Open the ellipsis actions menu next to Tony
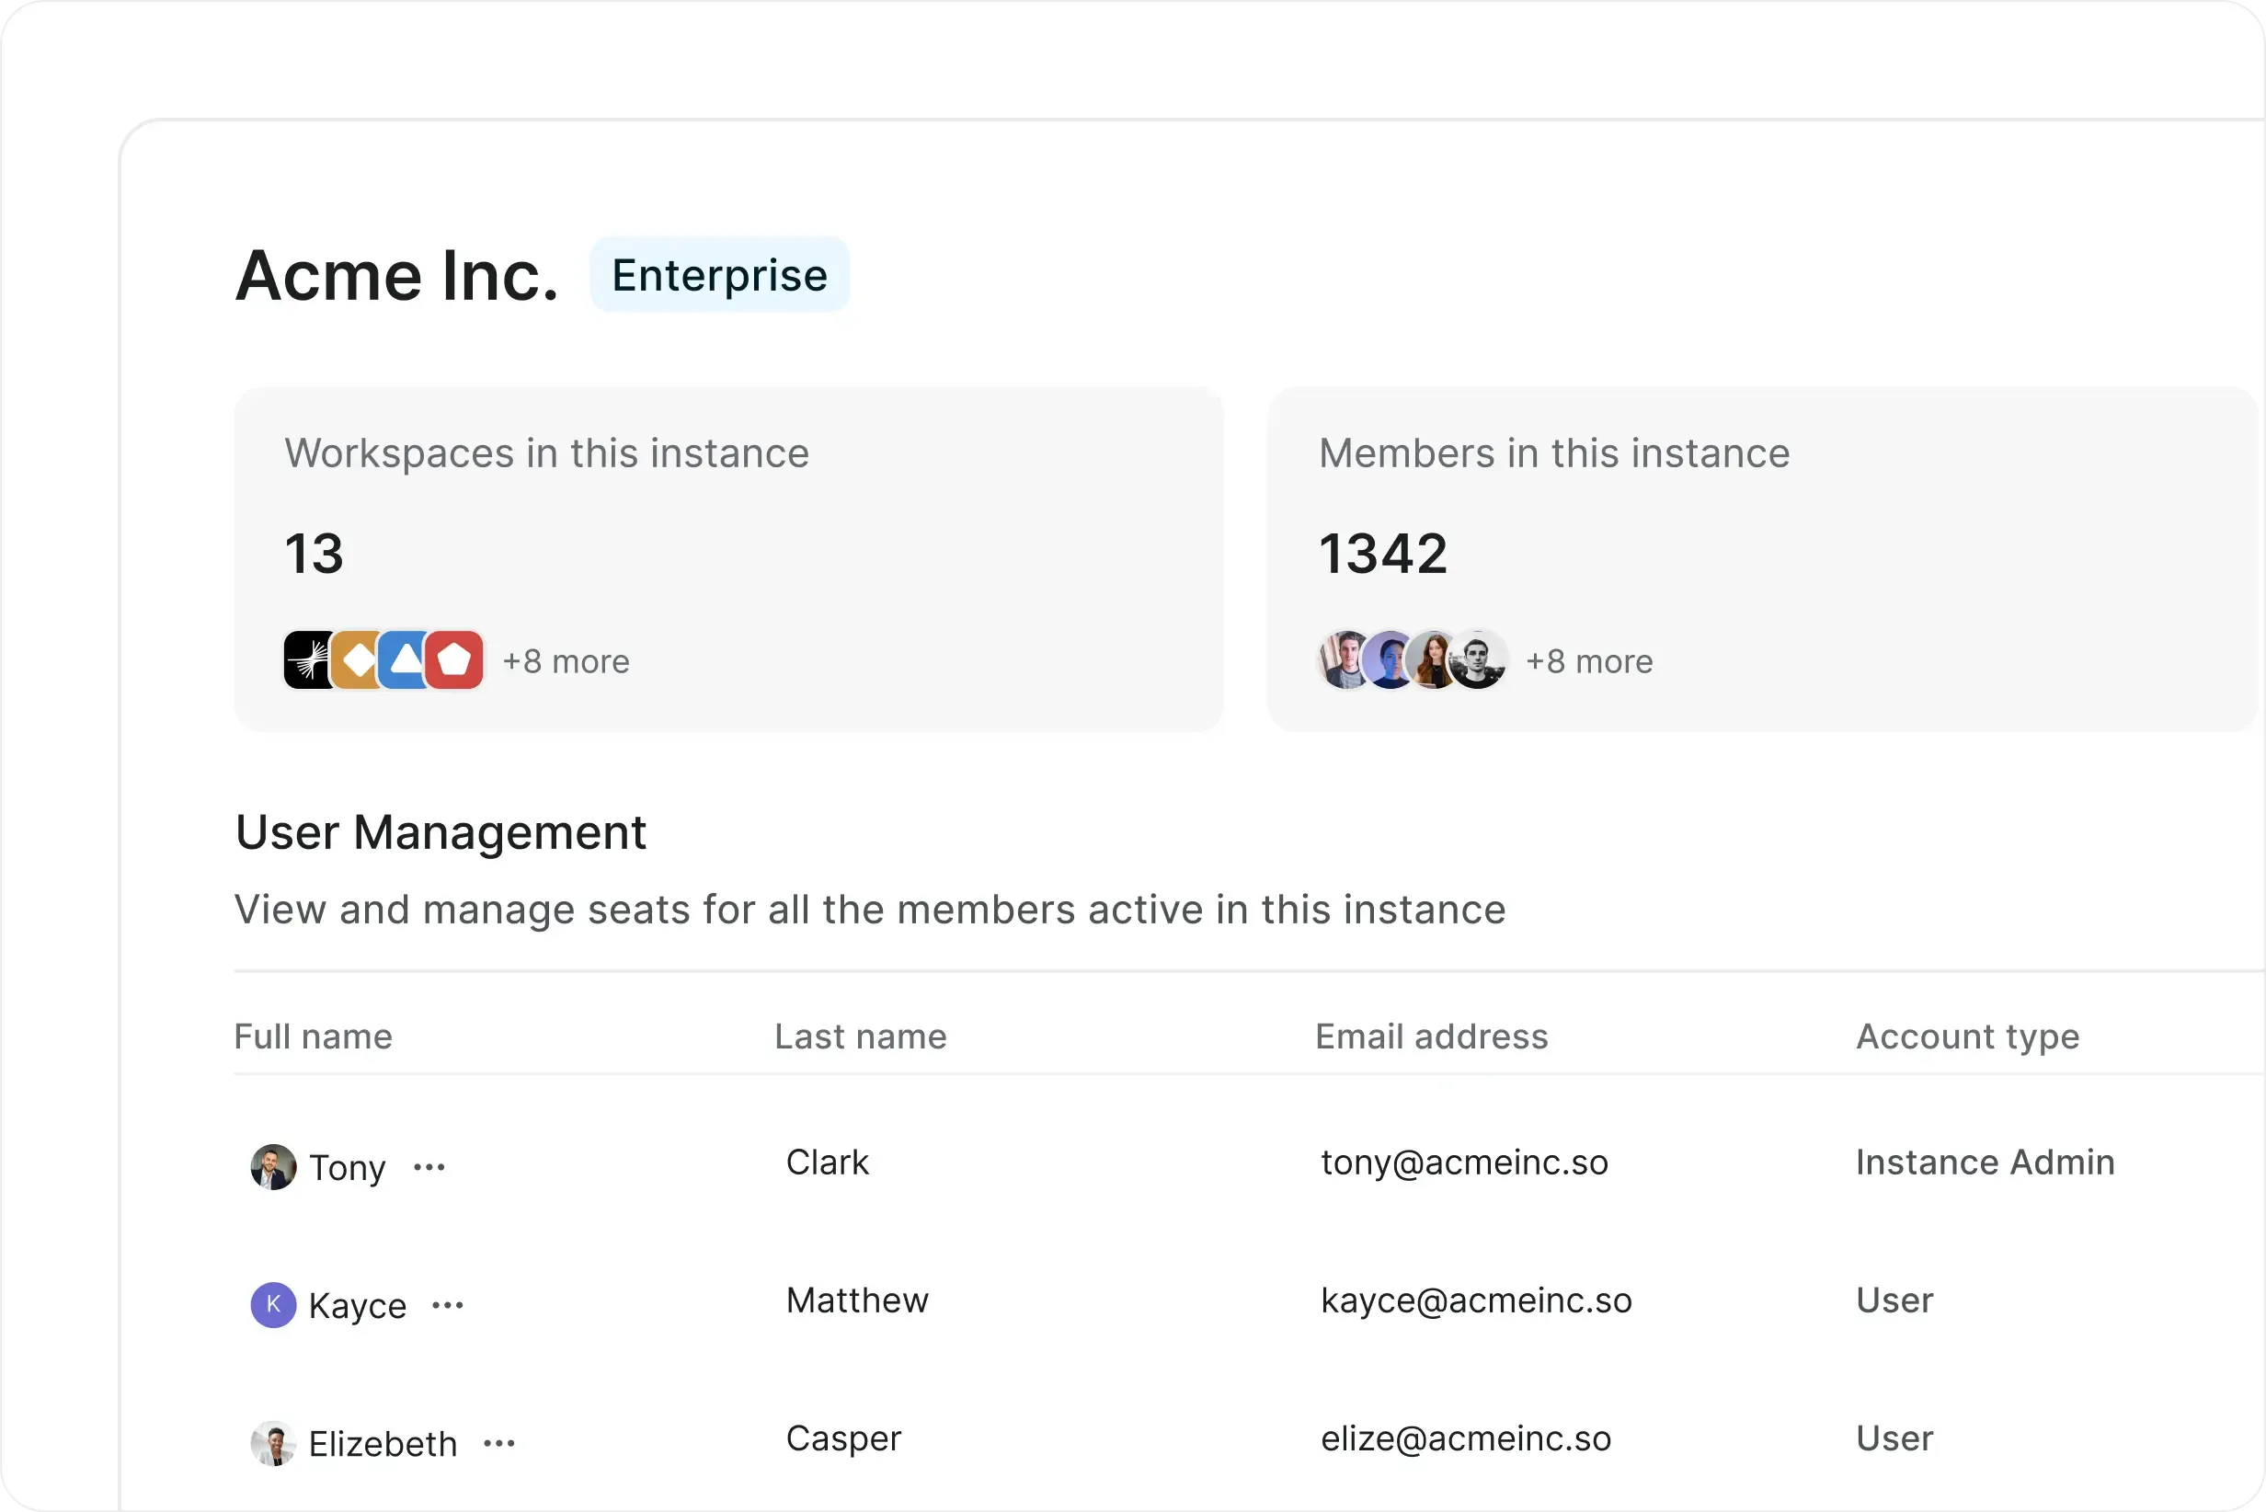 click(429, 1167)
